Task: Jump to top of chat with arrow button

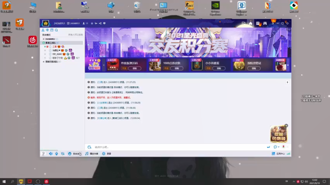Action: click(287, 82)
